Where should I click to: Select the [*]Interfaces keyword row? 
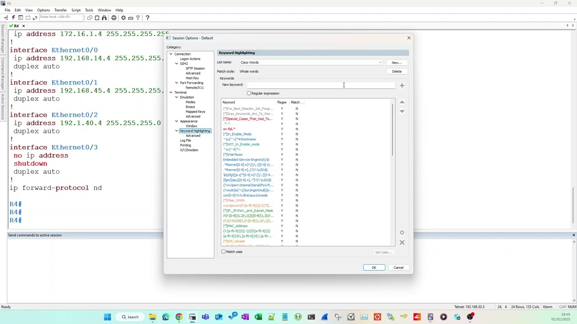click(x=307, y=155)
